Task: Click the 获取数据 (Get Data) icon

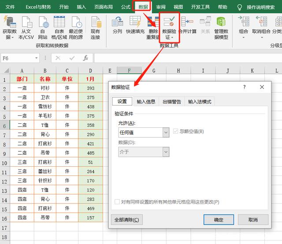Action: pos(10,23)
